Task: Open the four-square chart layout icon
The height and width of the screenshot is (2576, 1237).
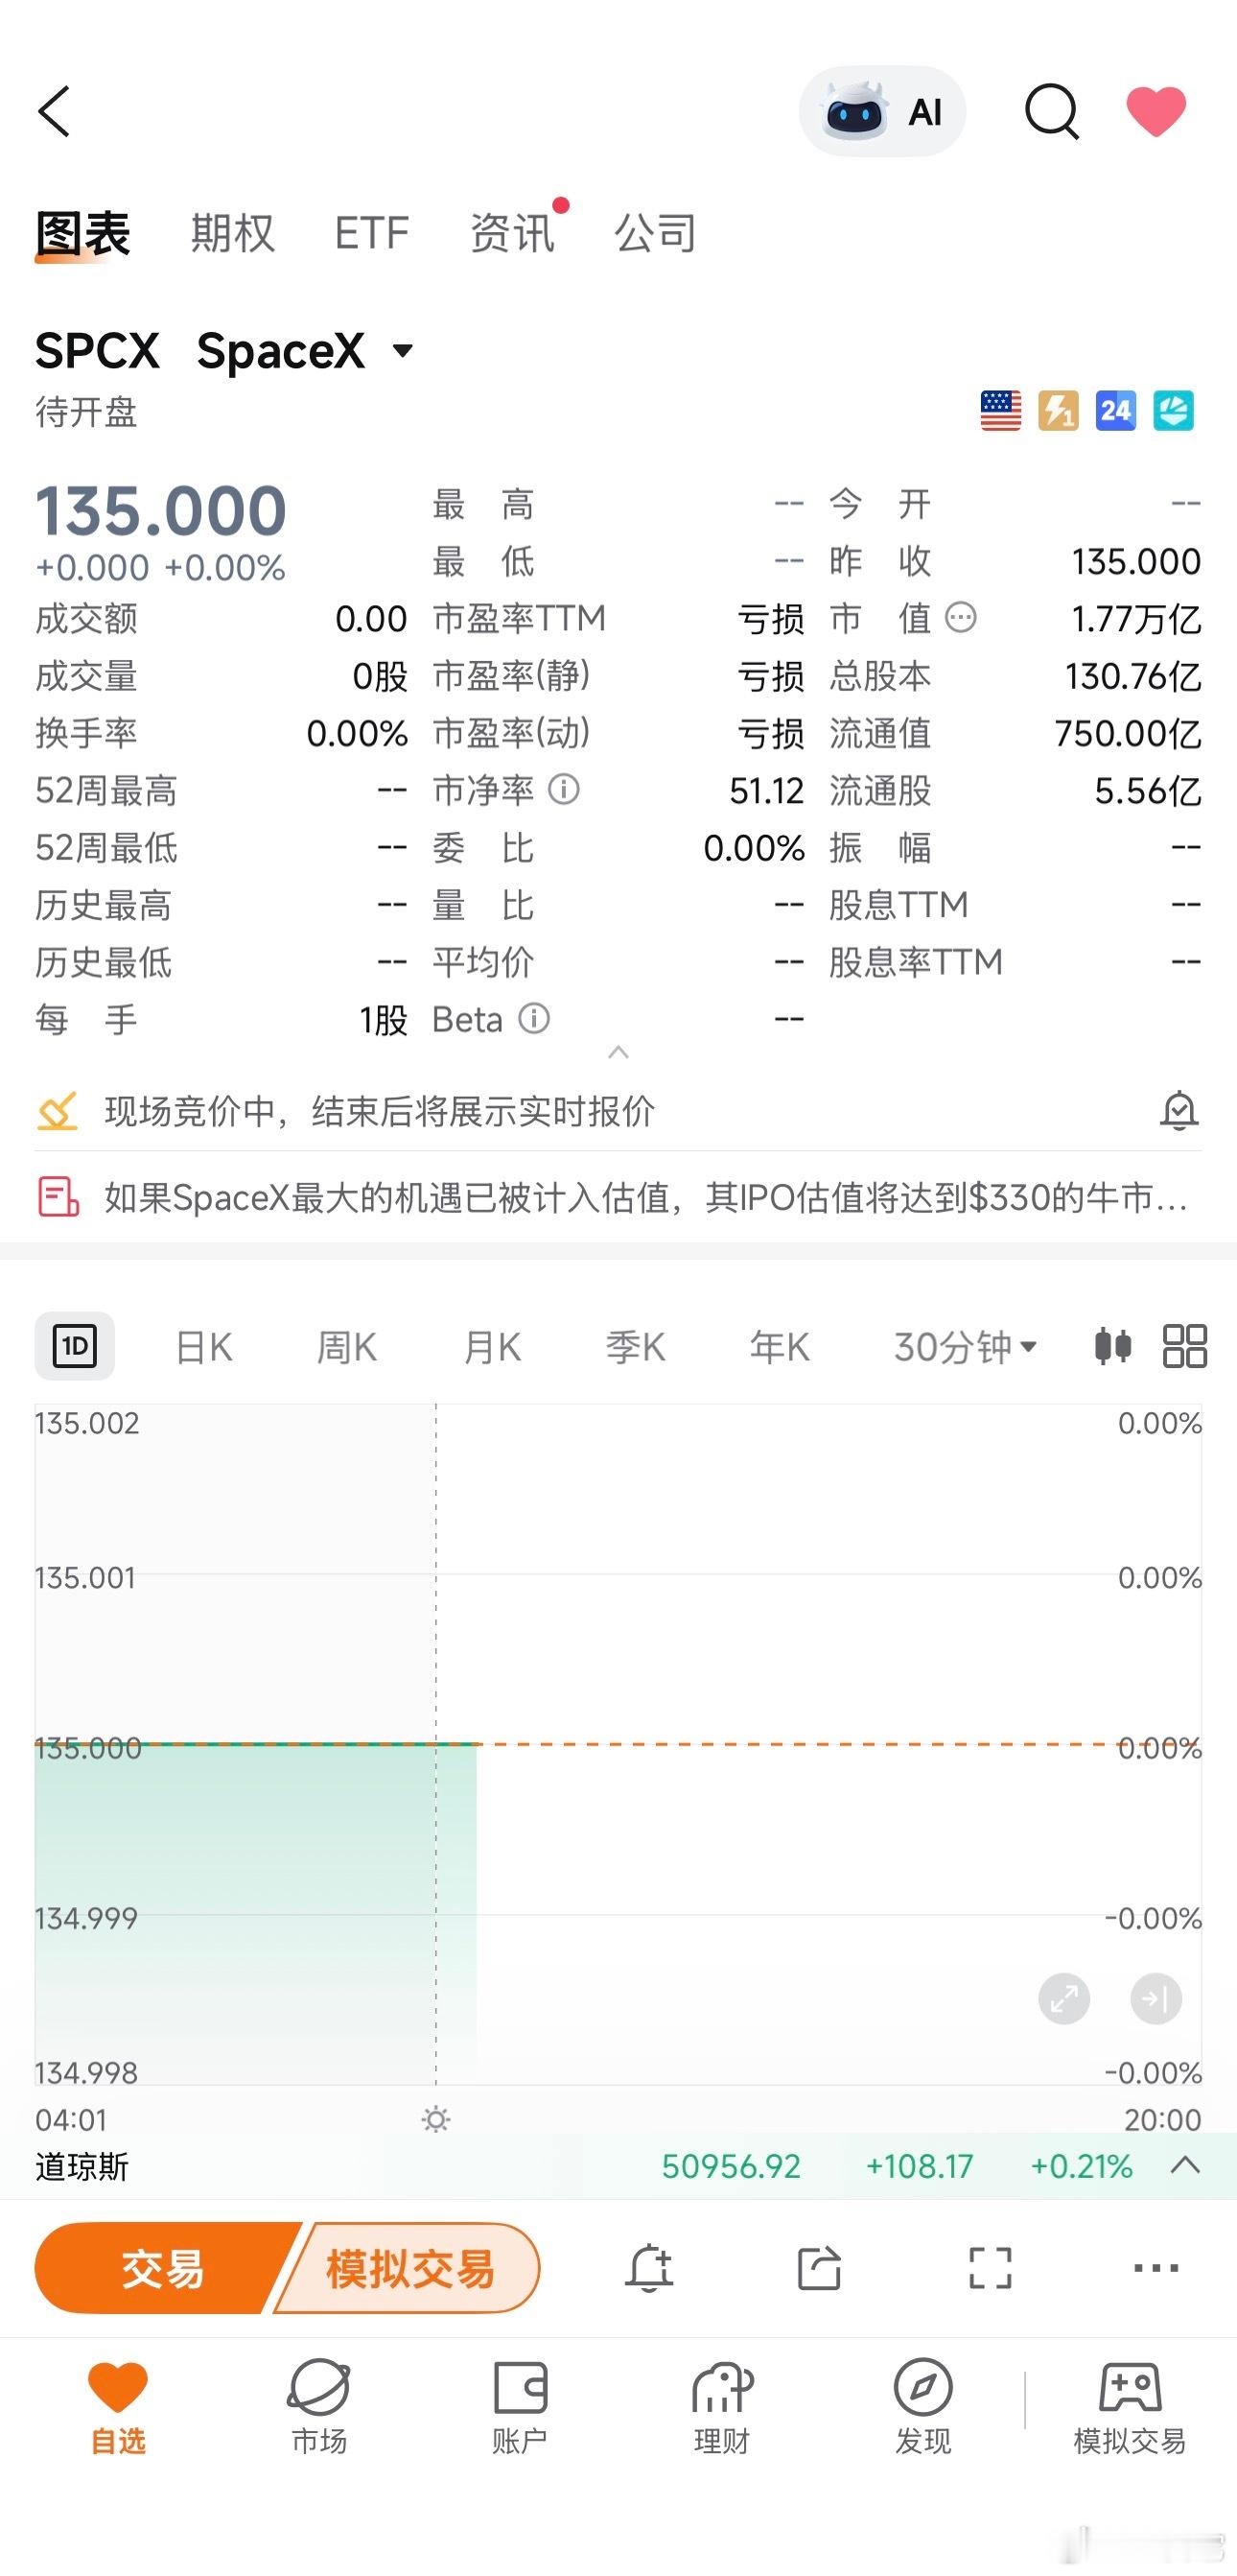Action: point(1185,1346)
